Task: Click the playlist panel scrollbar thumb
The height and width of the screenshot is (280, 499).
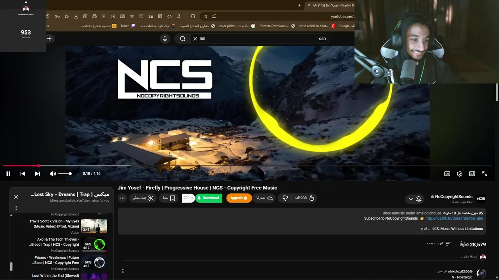Action: coord(11,266)
